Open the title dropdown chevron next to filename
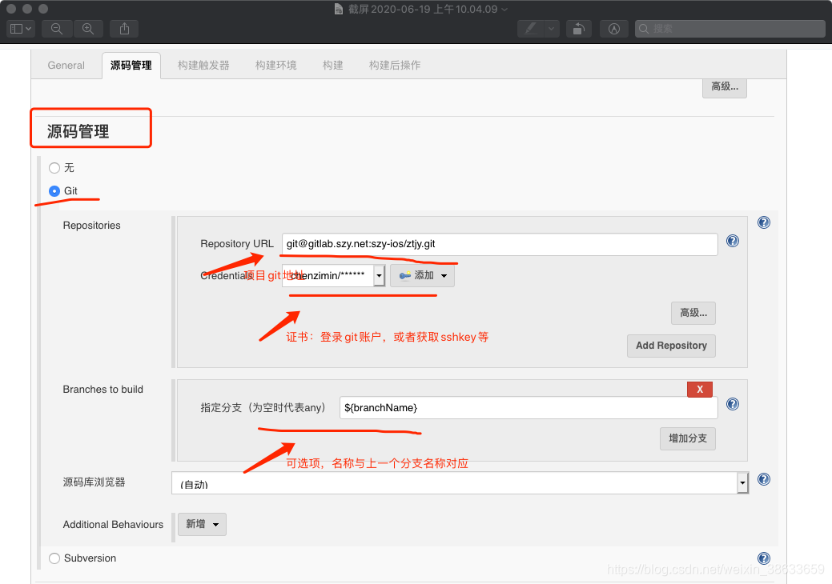This screenshot has height=584, width=832. pos(504,10)
